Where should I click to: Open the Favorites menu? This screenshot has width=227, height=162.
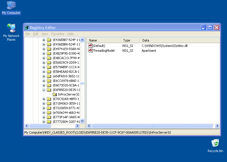tap(58, 34)
